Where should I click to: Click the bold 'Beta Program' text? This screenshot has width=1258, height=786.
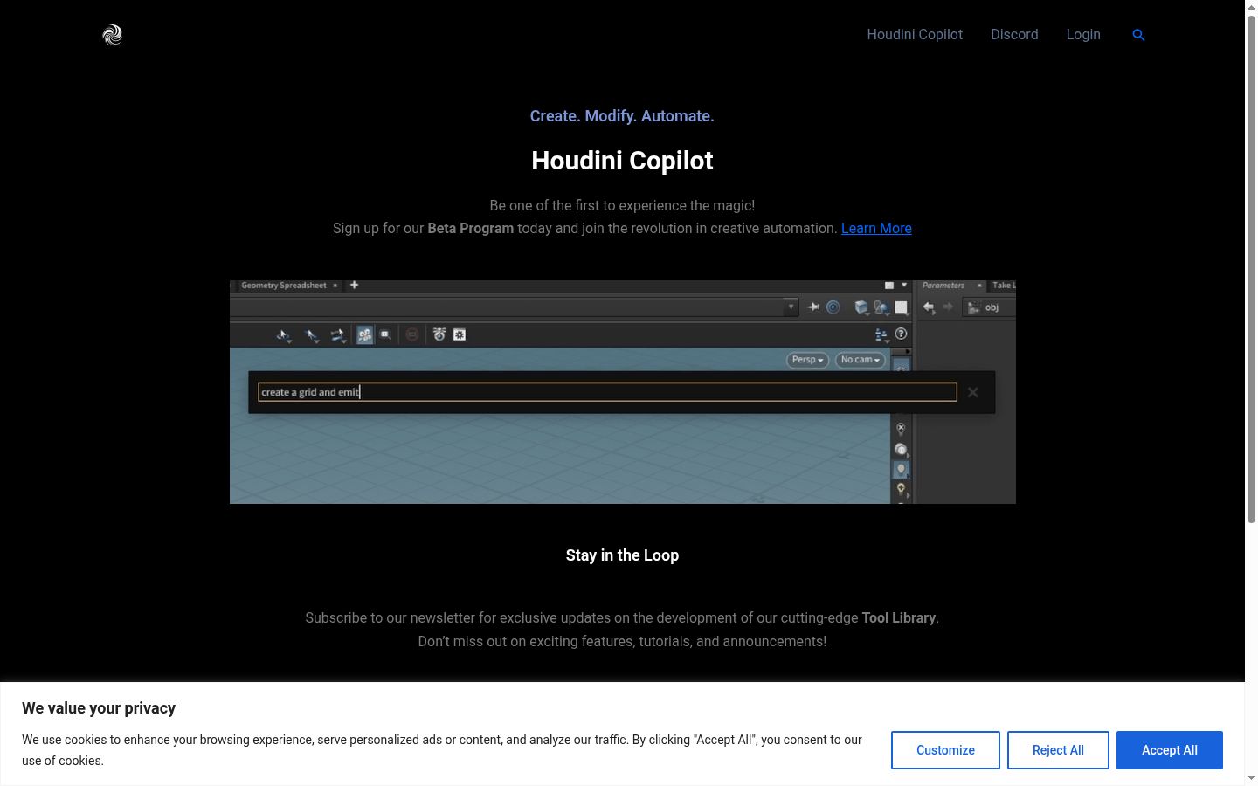tap(470, 228)
